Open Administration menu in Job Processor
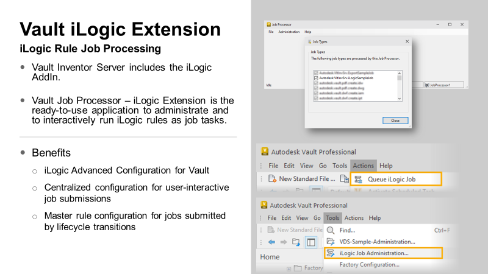This screenshot has width=488, height=274. click(289, 32)
